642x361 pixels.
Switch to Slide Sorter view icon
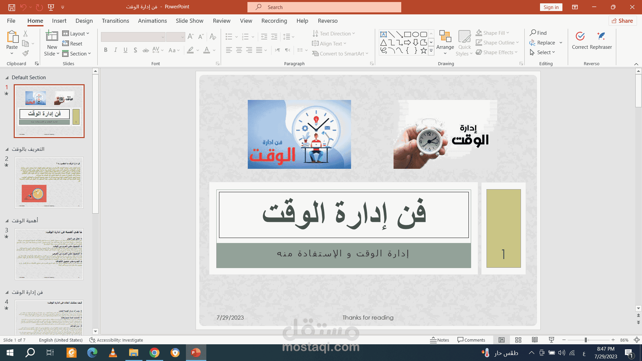(518, 340)
